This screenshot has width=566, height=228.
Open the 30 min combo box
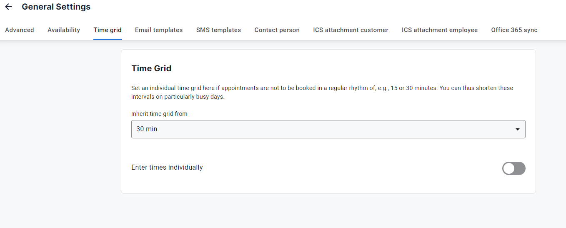[328, 129]
